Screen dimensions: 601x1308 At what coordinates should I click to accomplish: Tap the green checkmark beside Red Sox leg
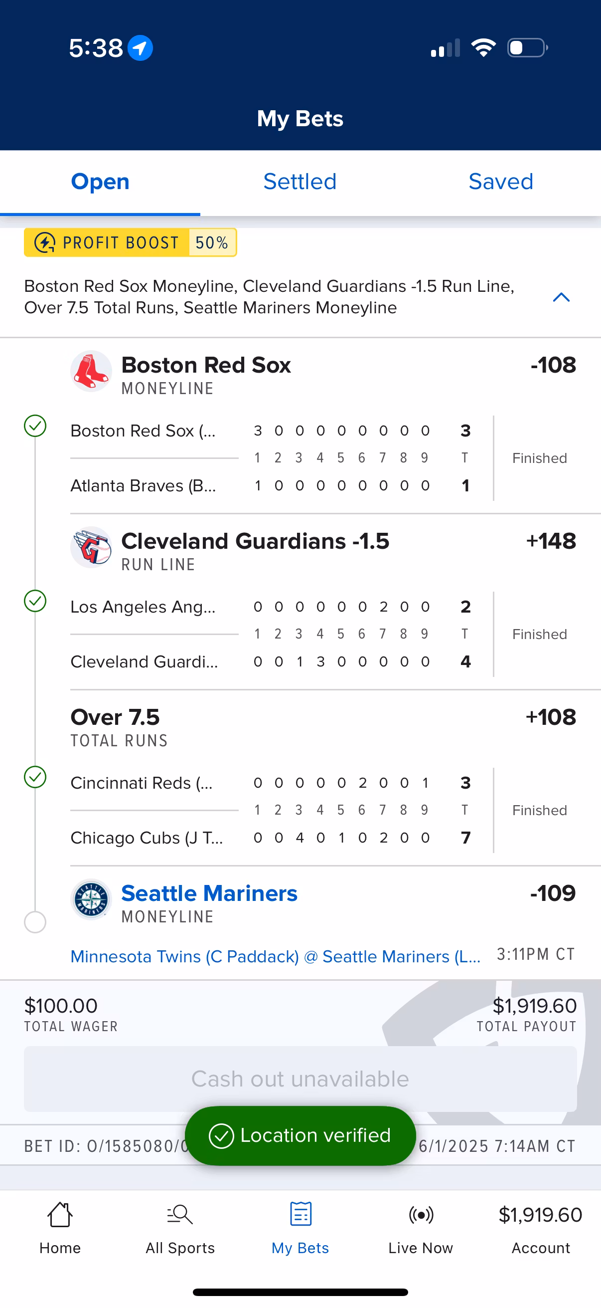35,426
